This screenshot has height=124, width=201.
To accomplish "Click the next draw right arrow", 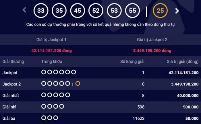I will [177, 11].
